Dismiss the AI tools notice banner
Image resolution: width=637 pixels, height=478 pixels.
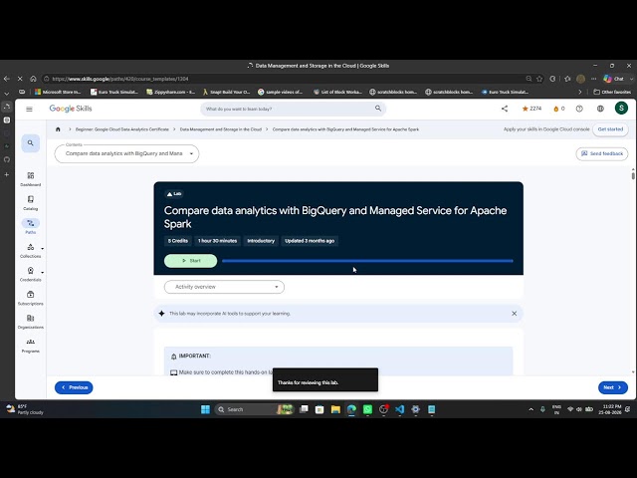(515, 314)
